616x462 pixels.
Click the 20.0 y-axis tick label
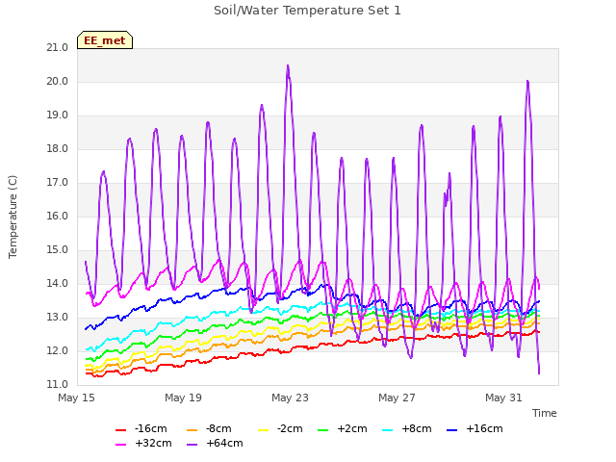58,82
